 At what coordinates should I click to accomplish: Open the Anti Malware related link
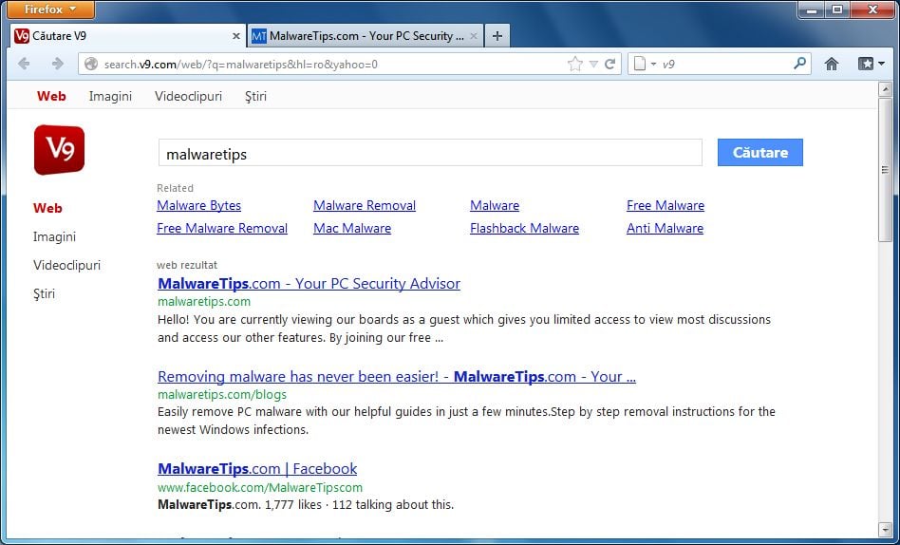[x=665, y=229]
